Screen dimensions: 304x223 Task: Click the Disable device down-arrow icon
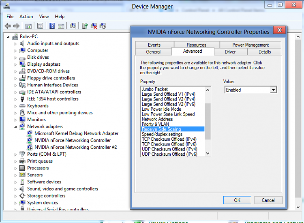(x=103, y=26)
